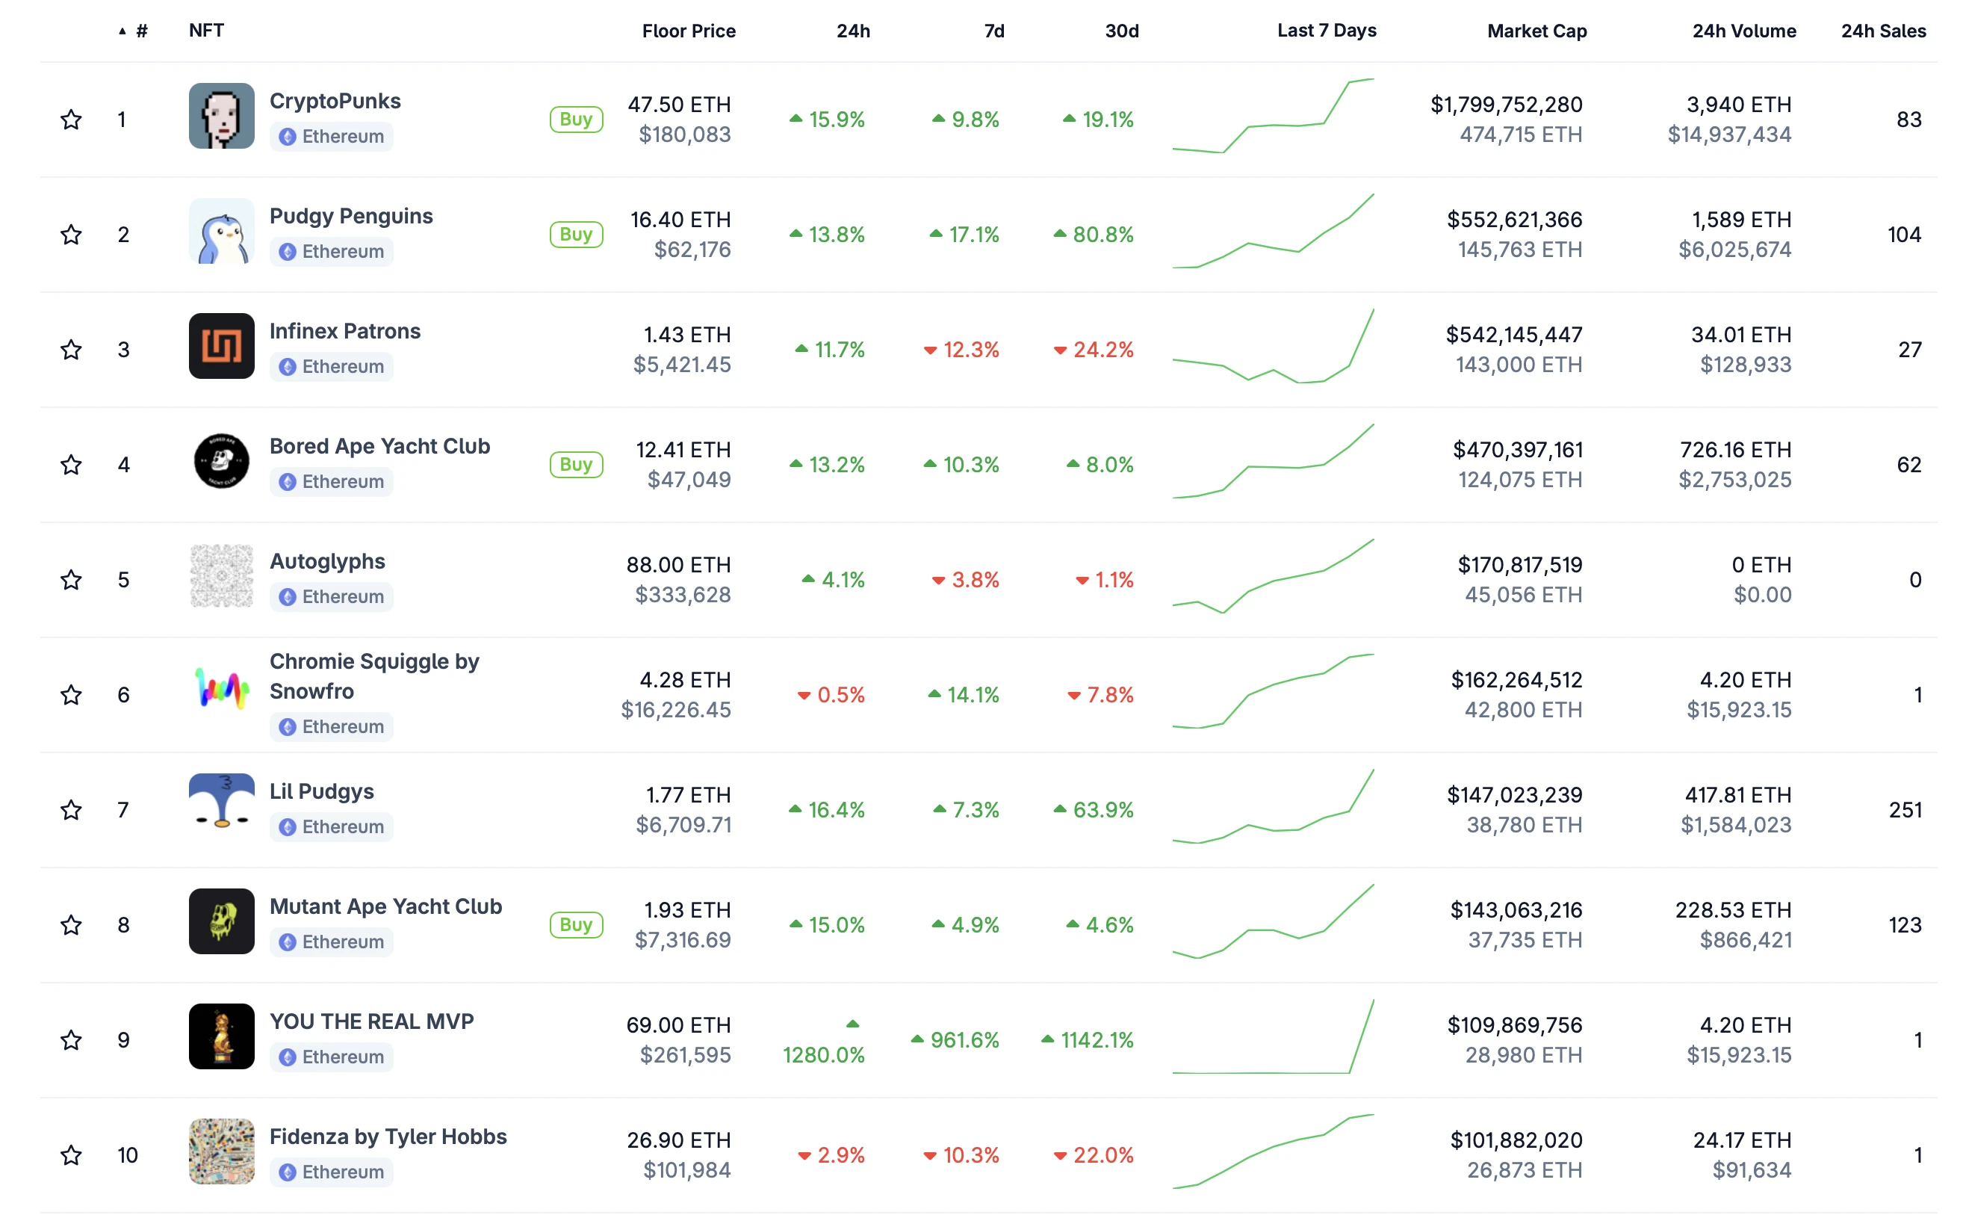This screenshot has width=1963, height=1215.
Task: Click the Fidenza by Tyler Hobbs thumbnail
Action: (221, 1151)
